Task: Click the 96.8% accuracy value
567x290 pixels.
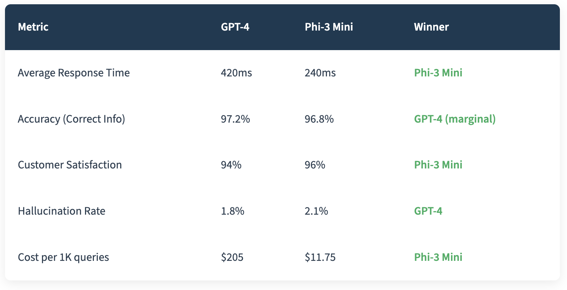Action: coord(319,119)
